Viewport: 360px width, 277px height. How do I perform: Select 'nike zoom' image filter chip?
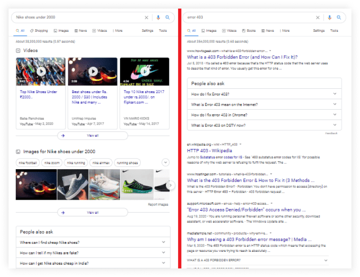coord(52,163)
